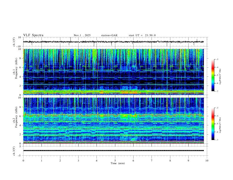
Task: Click the "-7" tick on lower color bar
Action: 217,140
